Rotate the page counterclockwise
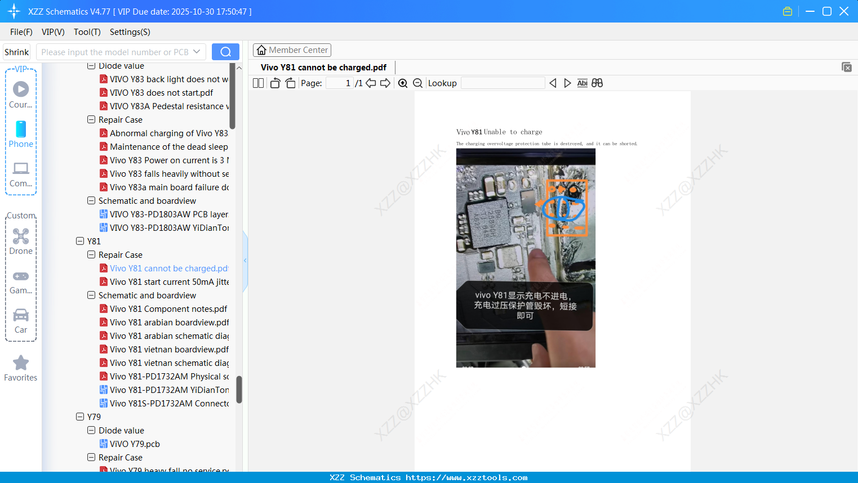Viewport: 858px width, 483px height. coord(275,83)
